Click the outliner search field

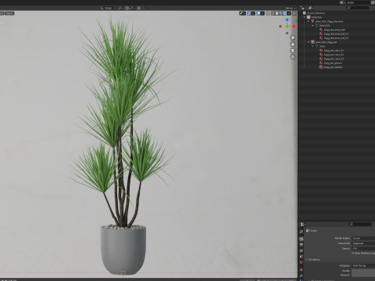click(358, 8)
